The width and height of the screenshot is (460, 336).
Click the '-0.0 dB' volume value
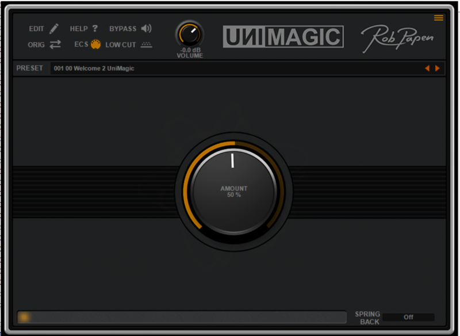point(190,50)
